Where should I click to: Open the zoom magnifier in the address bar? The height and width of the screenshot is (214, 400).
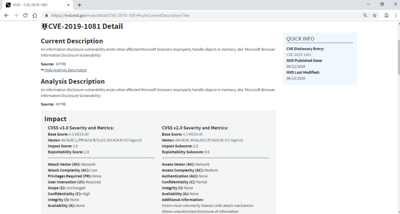[x=365, y=15]
